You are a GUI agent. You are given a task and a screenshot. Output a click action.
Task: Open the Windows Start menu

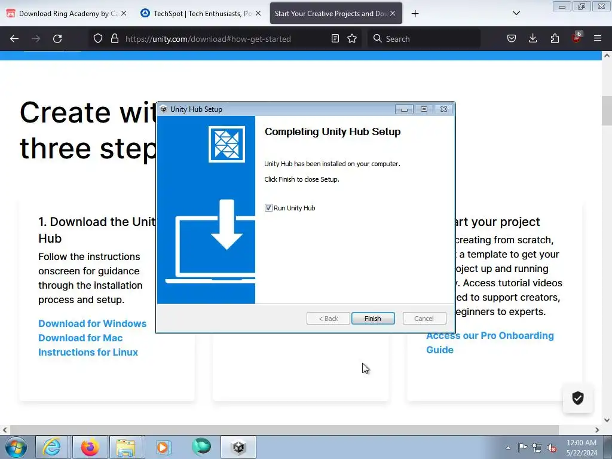[x=16, y=447]
